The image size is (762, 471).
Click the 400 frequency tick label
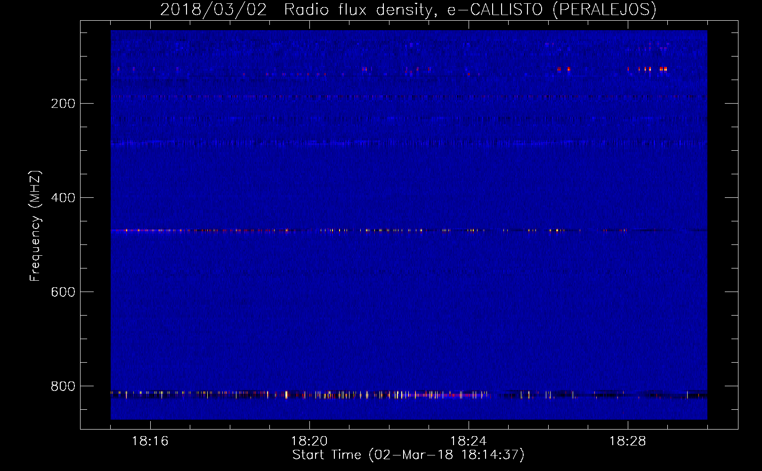pos(63,198)
